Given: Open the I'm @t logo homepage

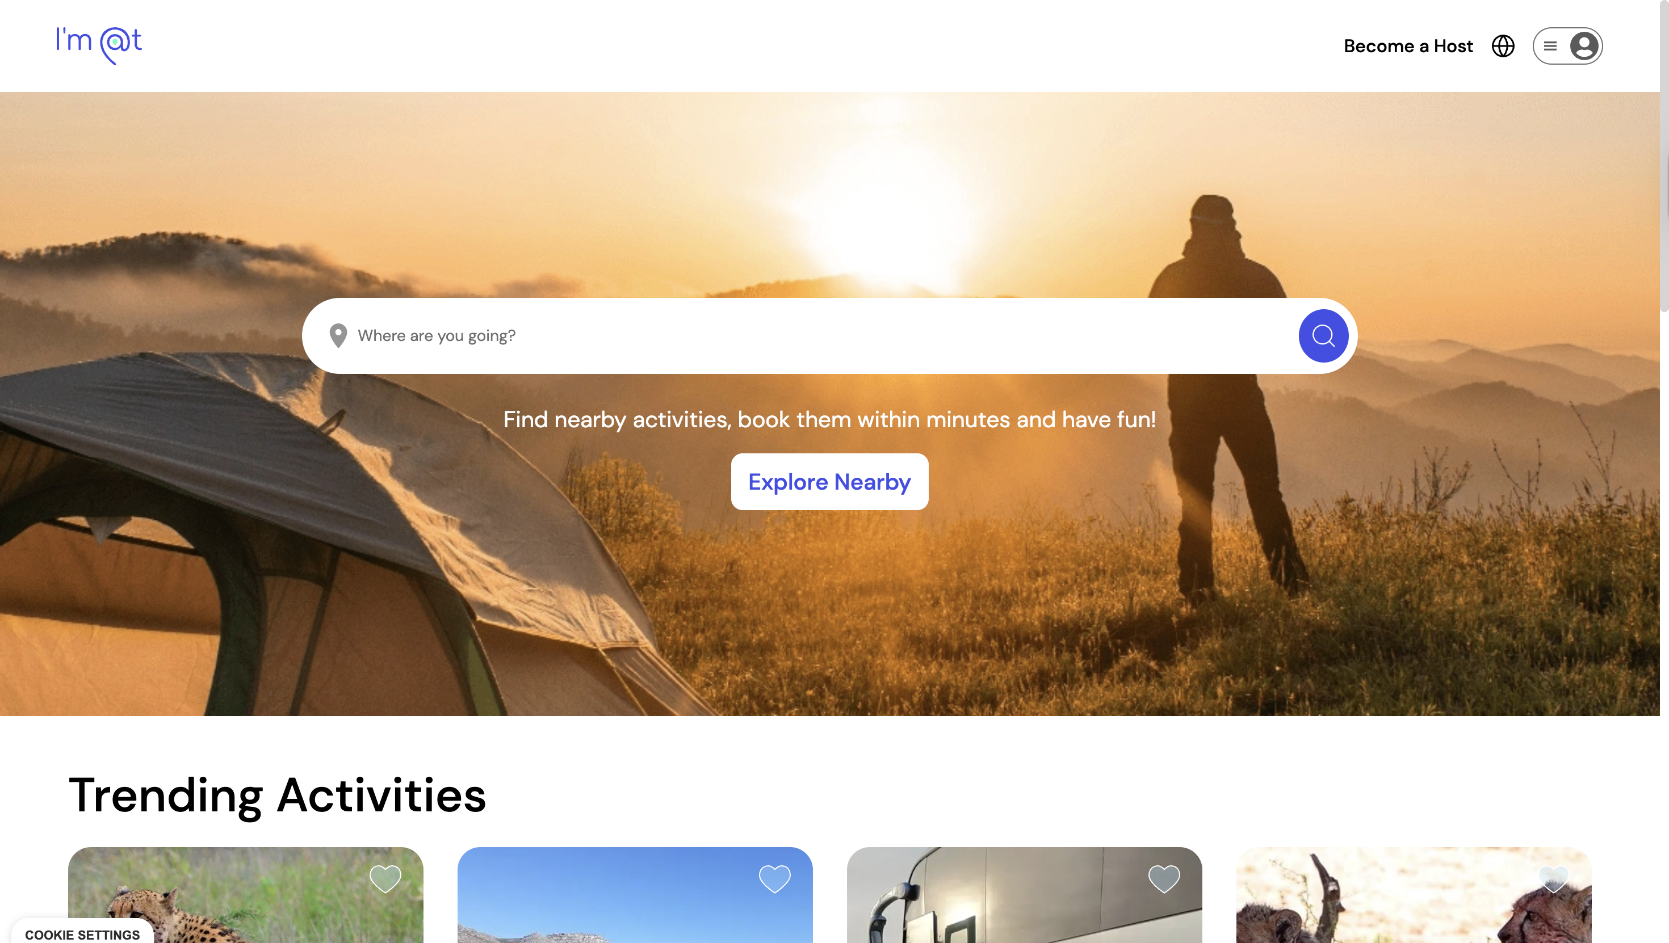Looking at the screenshot, I should tap(98, 45).
